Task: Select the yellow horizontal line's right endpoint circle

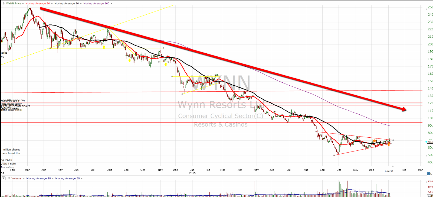Action: point(163,48)
